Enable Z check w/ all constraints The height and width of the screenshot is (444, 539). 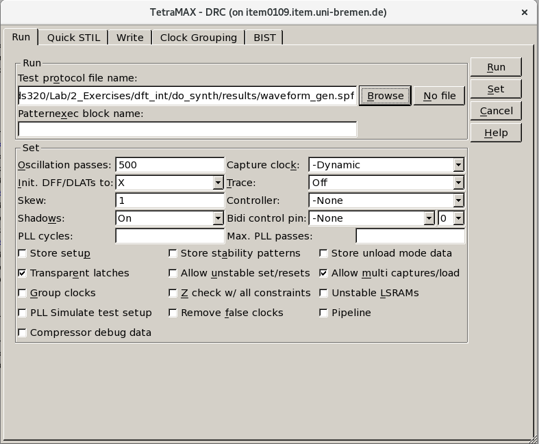[x=173, y=293]
